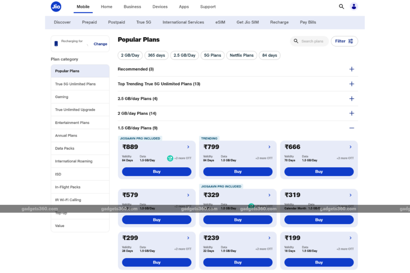Open the user profile avatar icon

point(354,6)
